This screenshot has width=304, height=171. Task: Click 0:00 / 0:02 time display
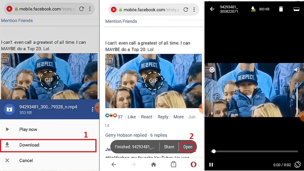tap(282, 165)
